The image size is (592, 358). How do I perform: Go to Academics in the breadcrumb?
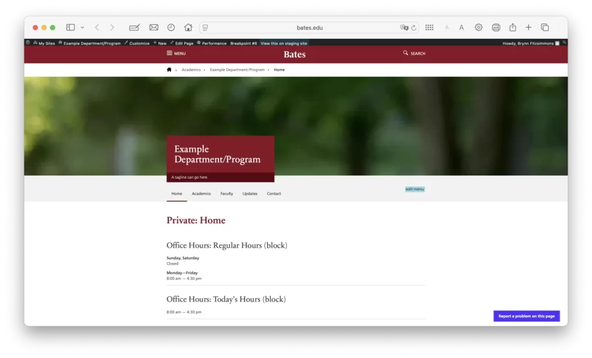click(191, 70)
